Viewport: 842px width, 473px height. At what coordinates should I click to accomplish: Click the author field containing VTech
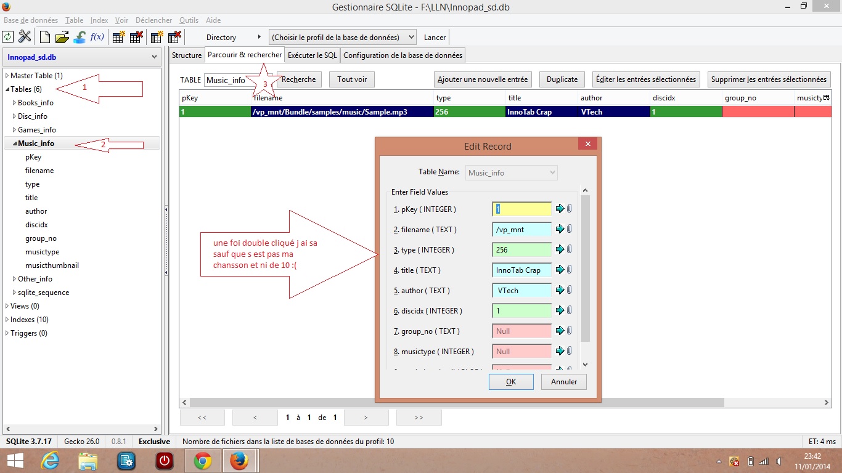click(521, 291)
